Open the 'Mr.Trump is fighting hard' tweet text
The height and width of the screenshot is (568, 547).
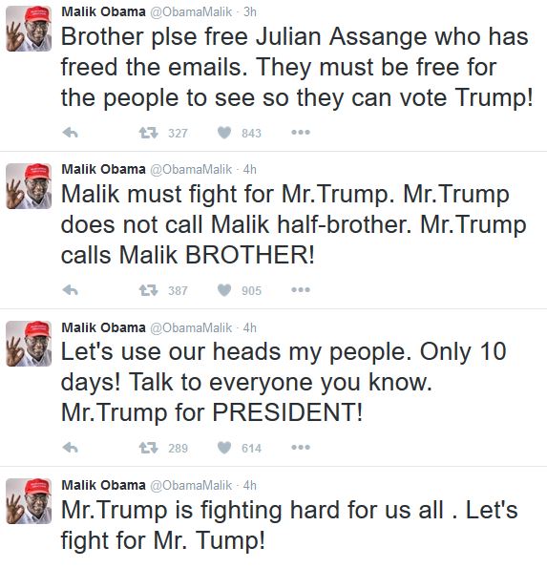[x=289, y=525]
